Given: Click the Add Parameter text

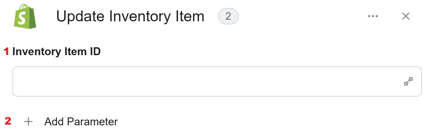Looking at the screenshot, I should pyautogui.click(x=81, y=122).
